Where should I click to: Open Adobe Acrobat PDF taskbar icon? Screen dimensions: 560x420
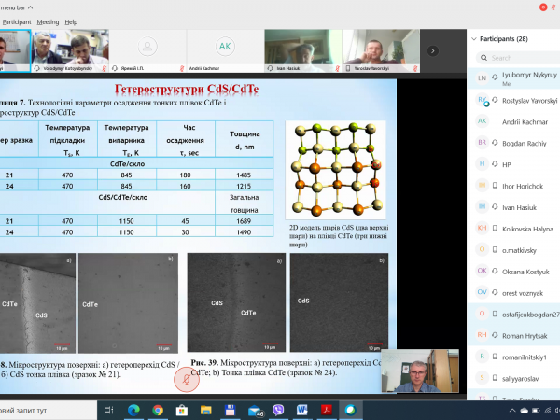(x=327, y=410)
